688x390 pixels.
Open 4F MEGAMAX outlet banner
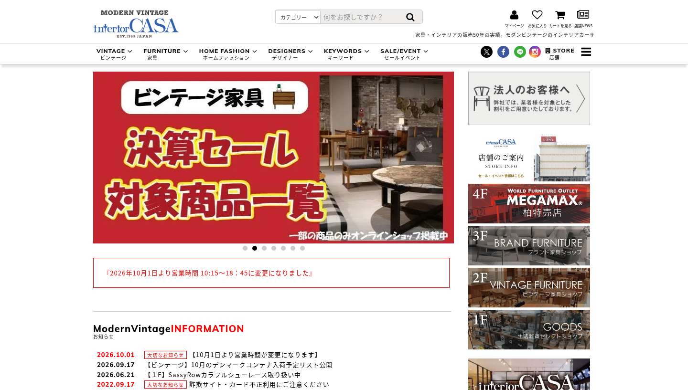[529, 203]
